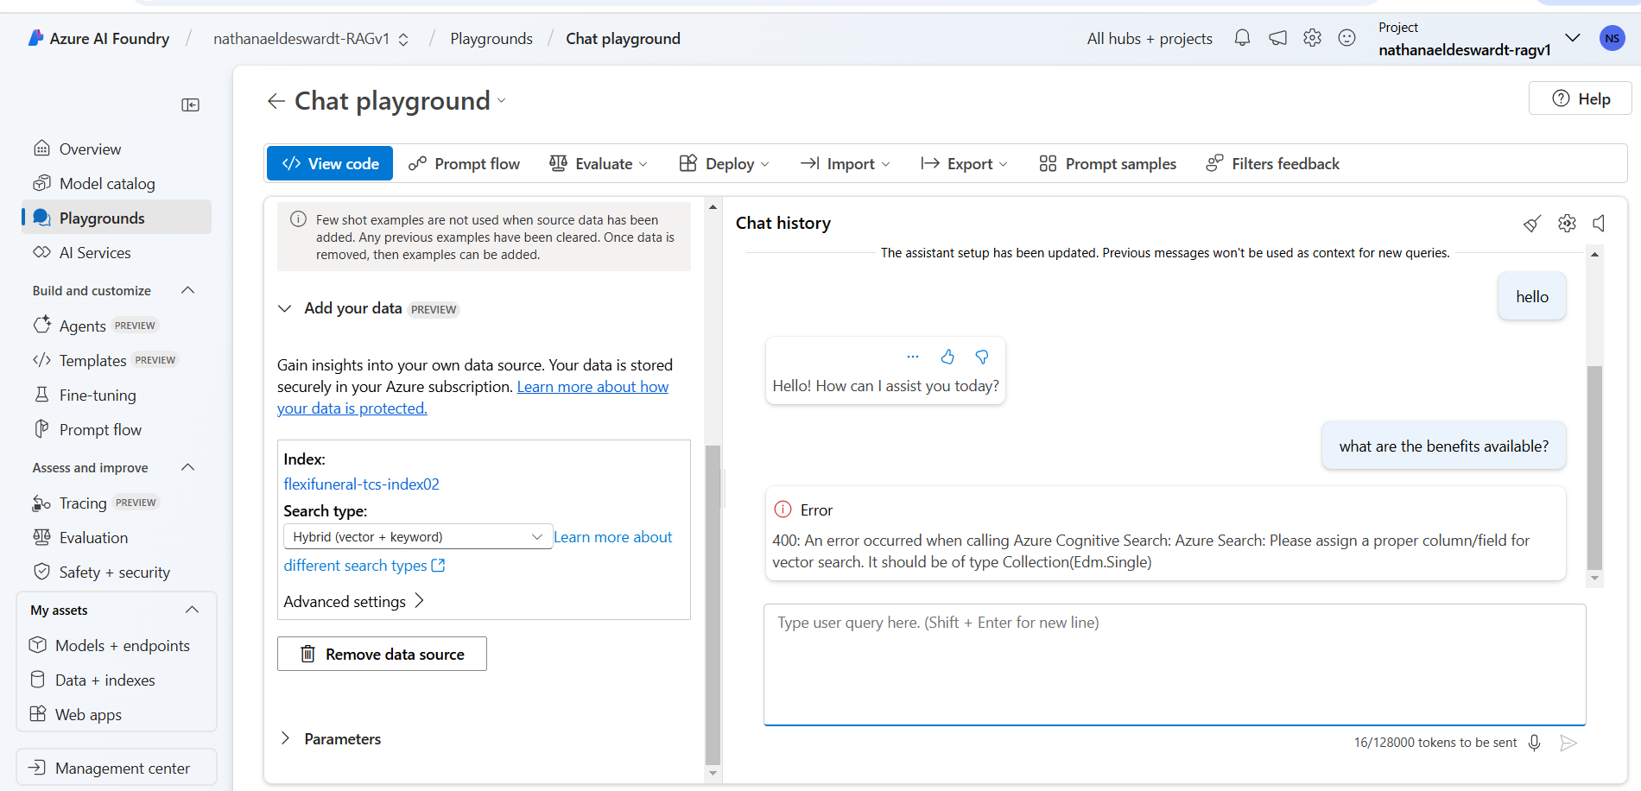Open Prompt samples
Image resolution: width=1641 pixels, height=791 pixels.
coord(1107,163)
